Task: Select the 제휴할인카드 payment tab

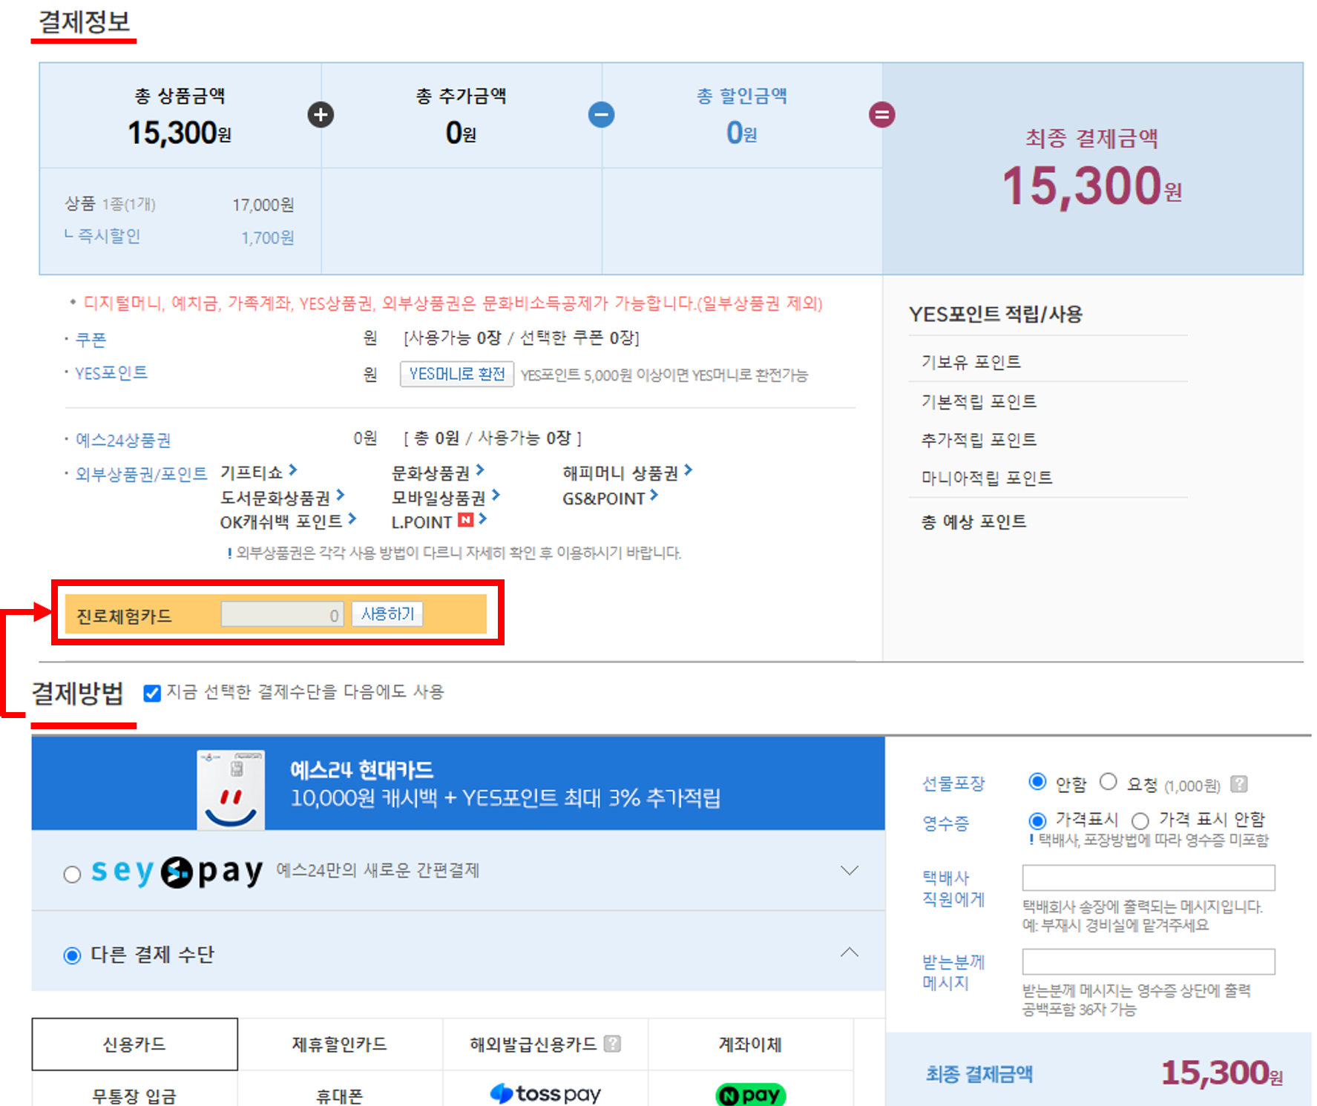Action: [340, 1044]
